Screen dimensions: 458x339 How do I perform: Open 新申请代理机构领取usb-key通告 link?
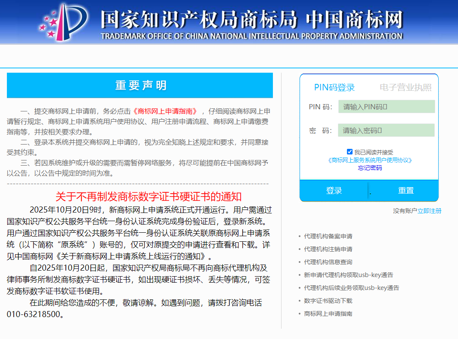pos(348,275)
